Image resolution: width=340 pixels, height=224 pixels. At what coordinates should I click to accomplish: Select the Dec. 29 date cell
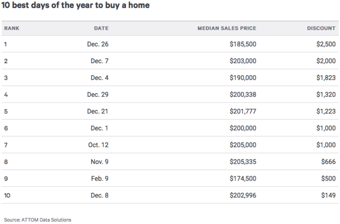[98, 95]
